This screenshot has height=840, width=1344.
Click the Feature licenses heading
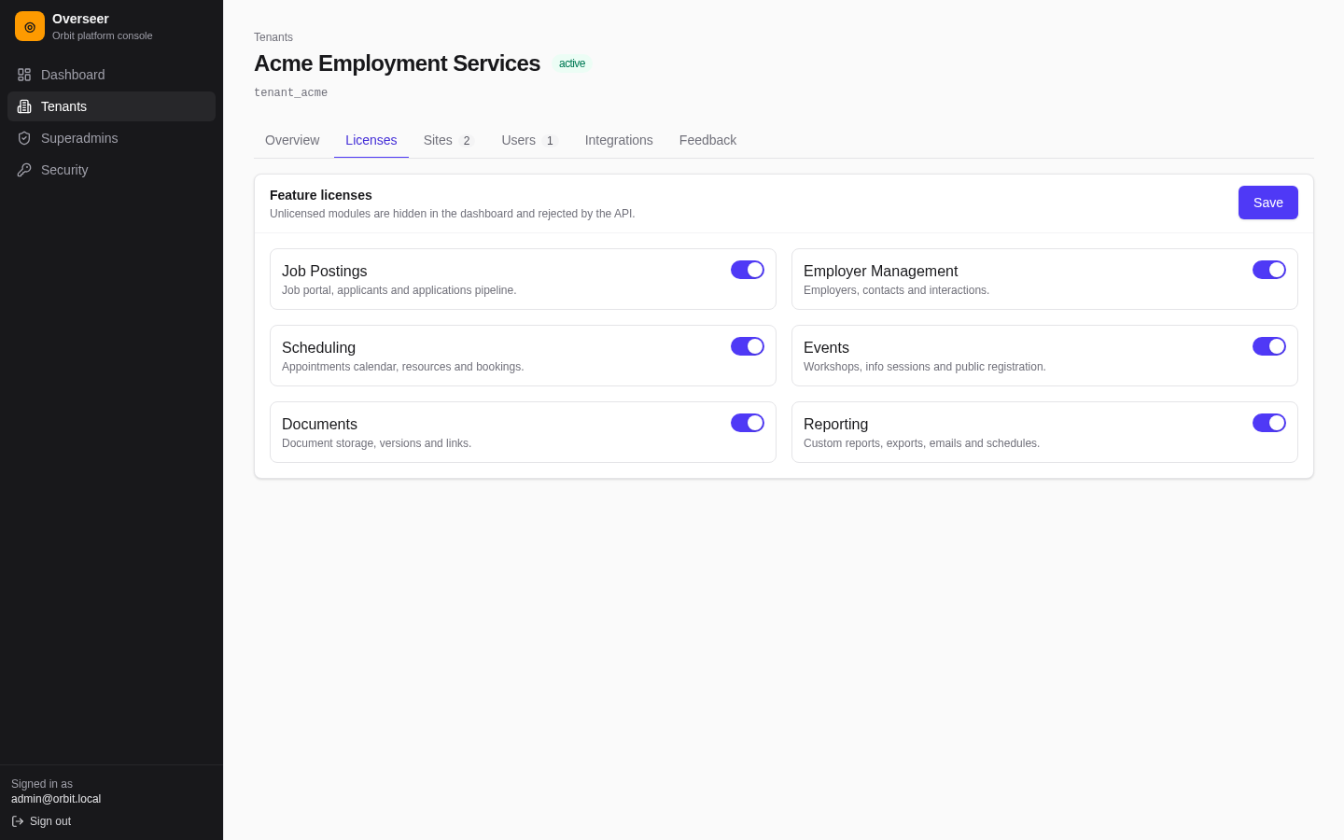point(321,195)
